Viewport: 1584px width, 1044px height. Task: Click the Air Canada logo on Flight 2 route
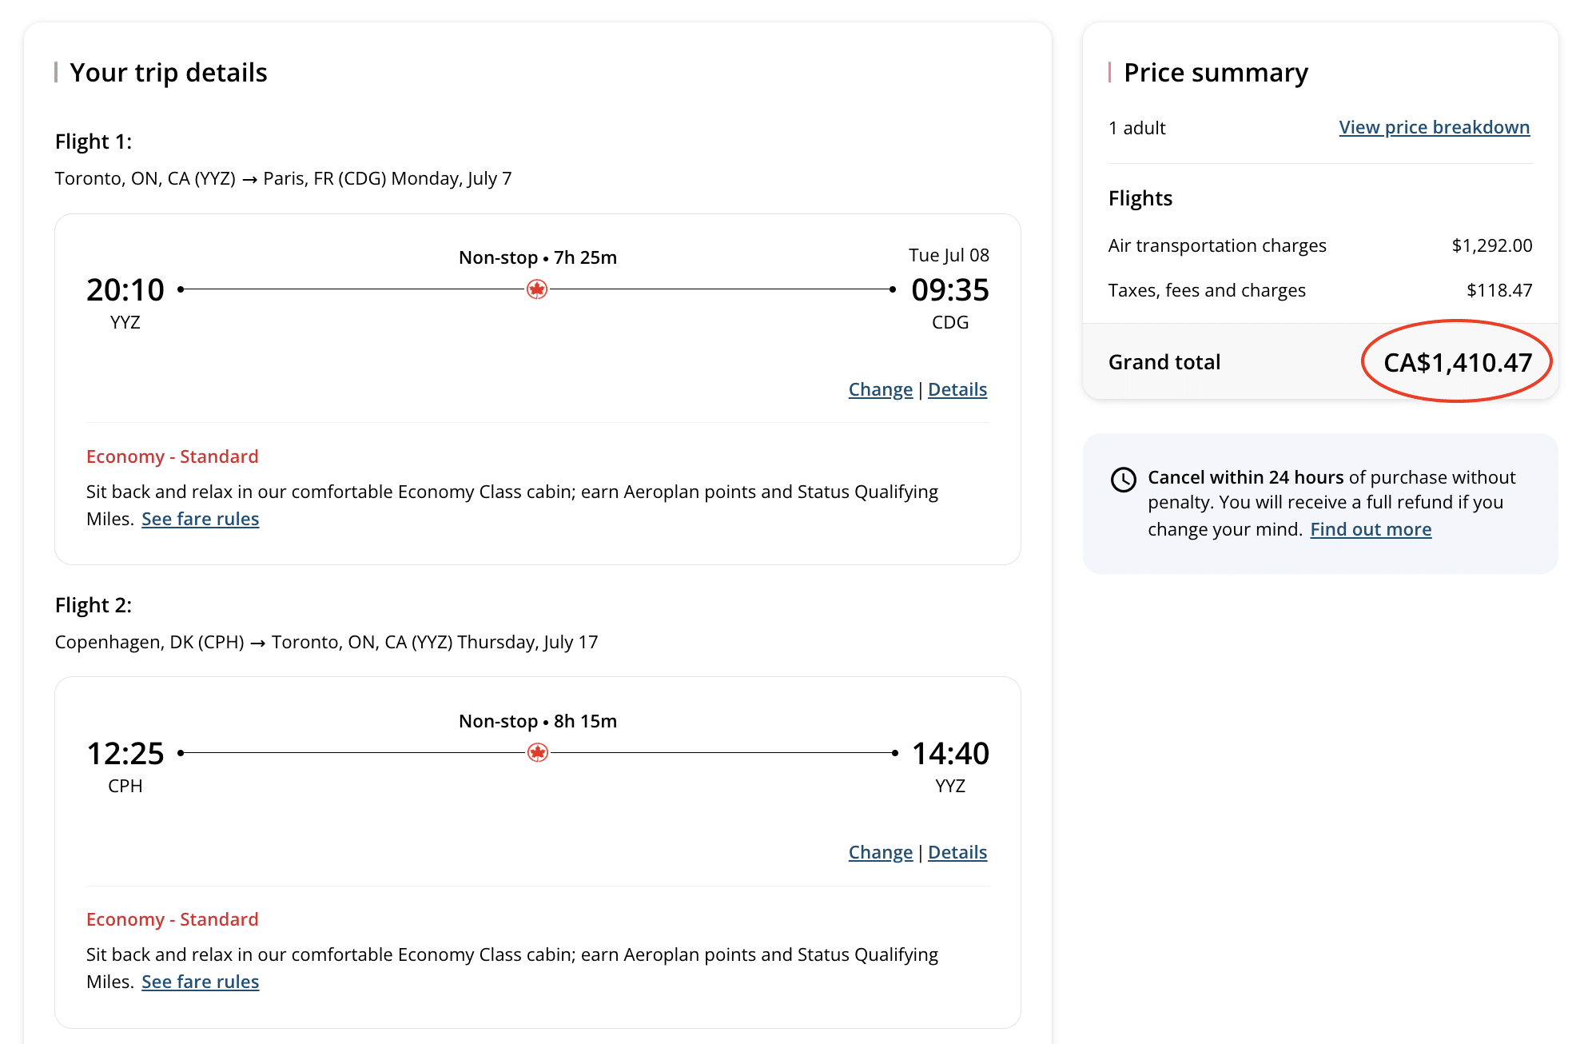click(538, 752)
